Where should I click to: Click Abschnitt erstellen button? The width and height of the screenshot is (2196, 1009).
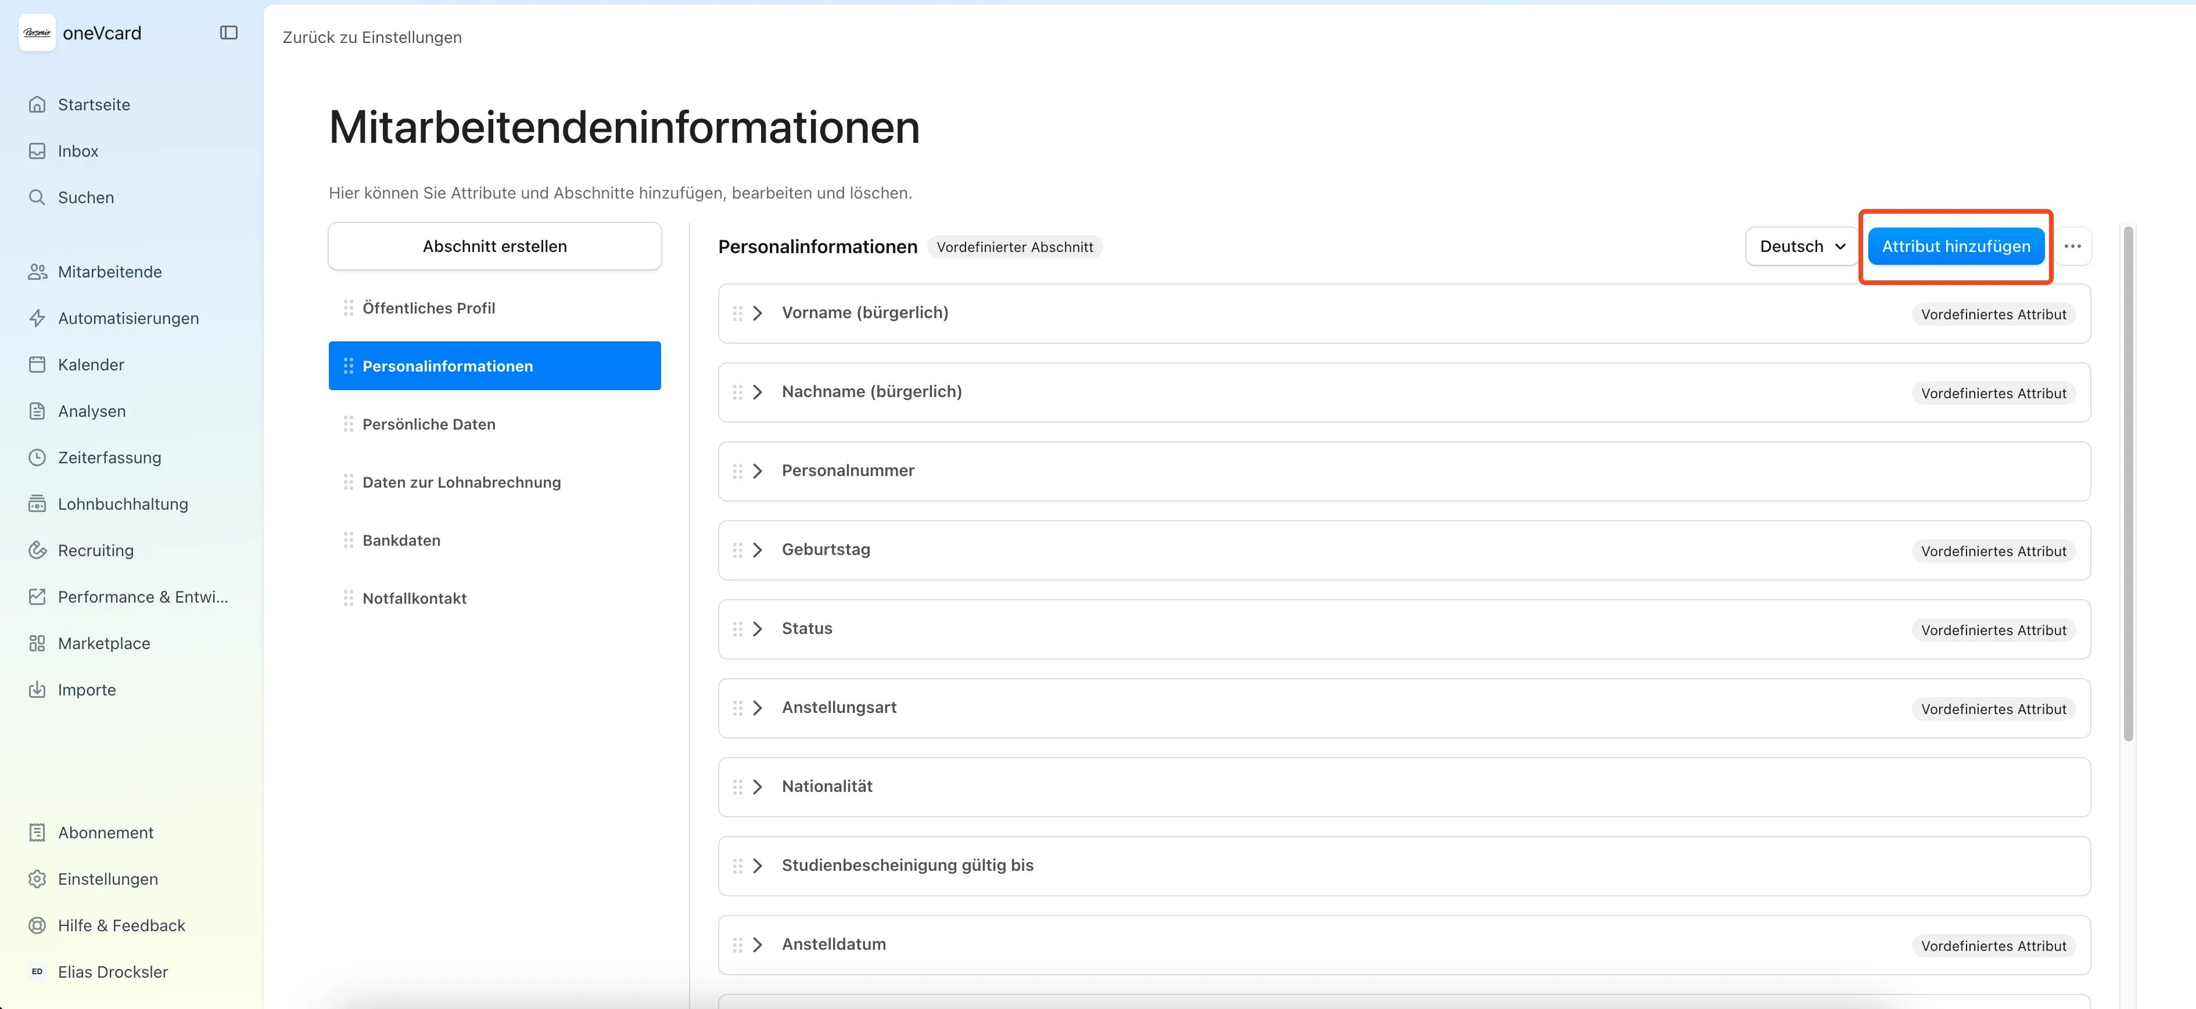coord(494,246)
